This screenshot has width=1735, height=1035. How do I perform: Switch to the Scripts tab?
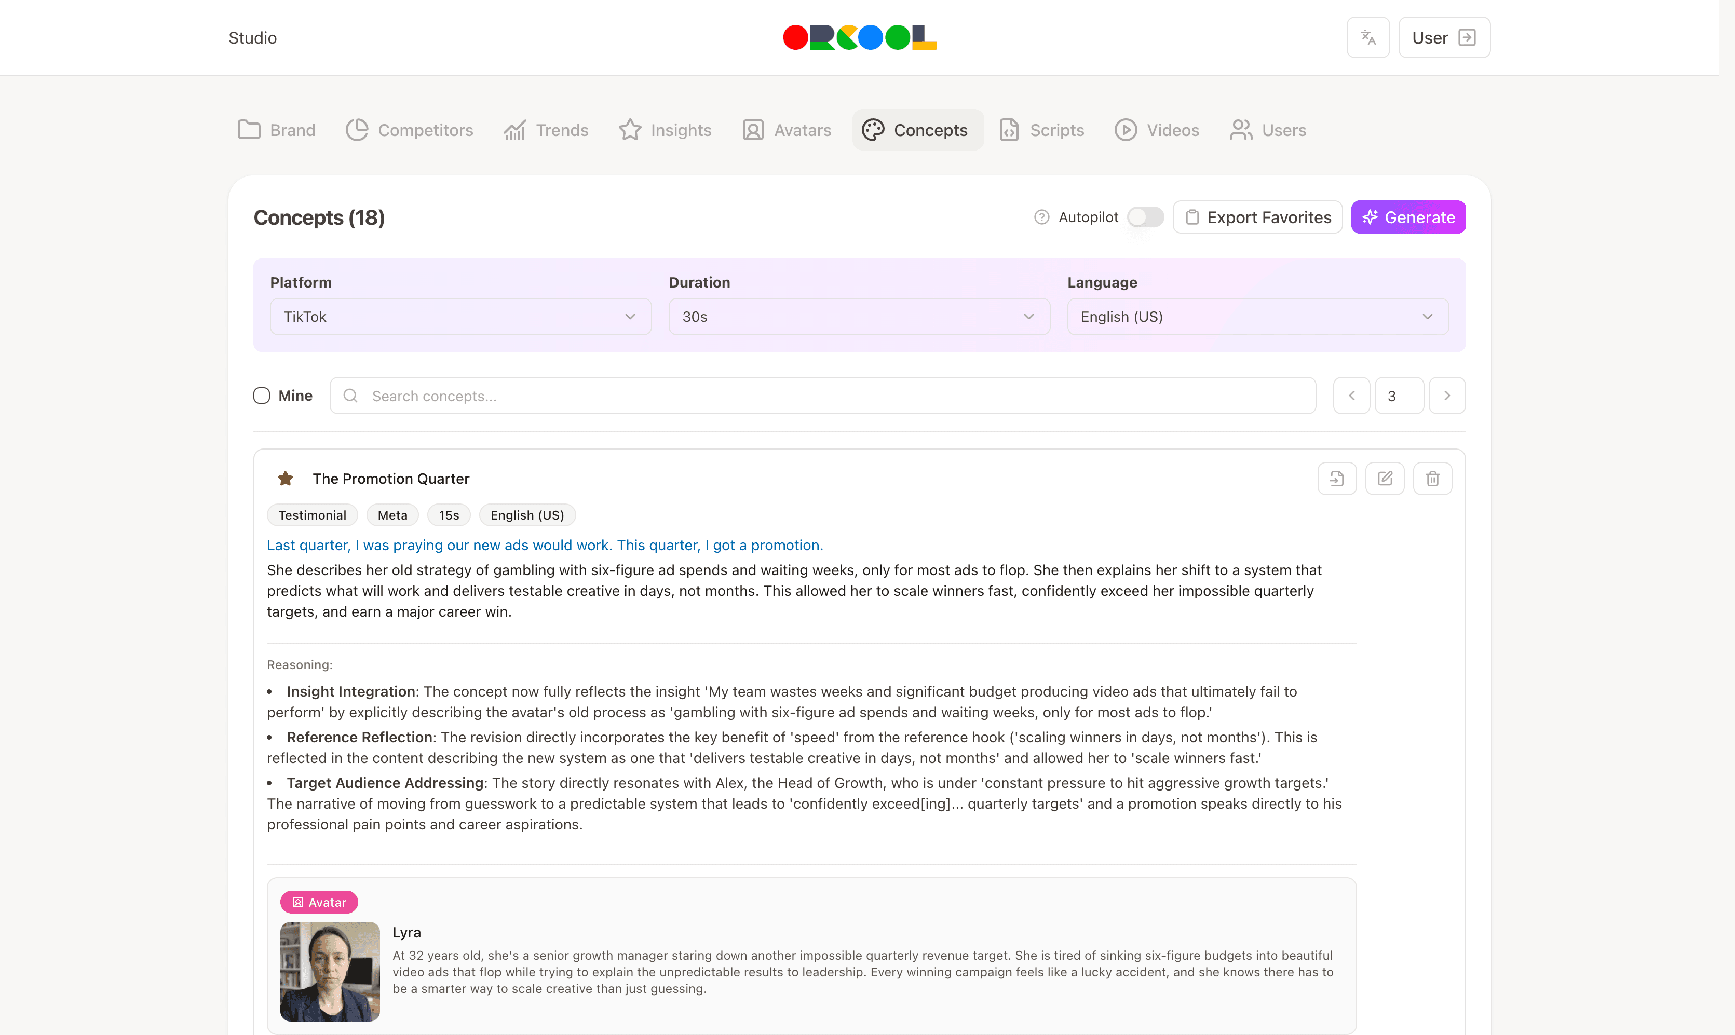point(1042,130)
